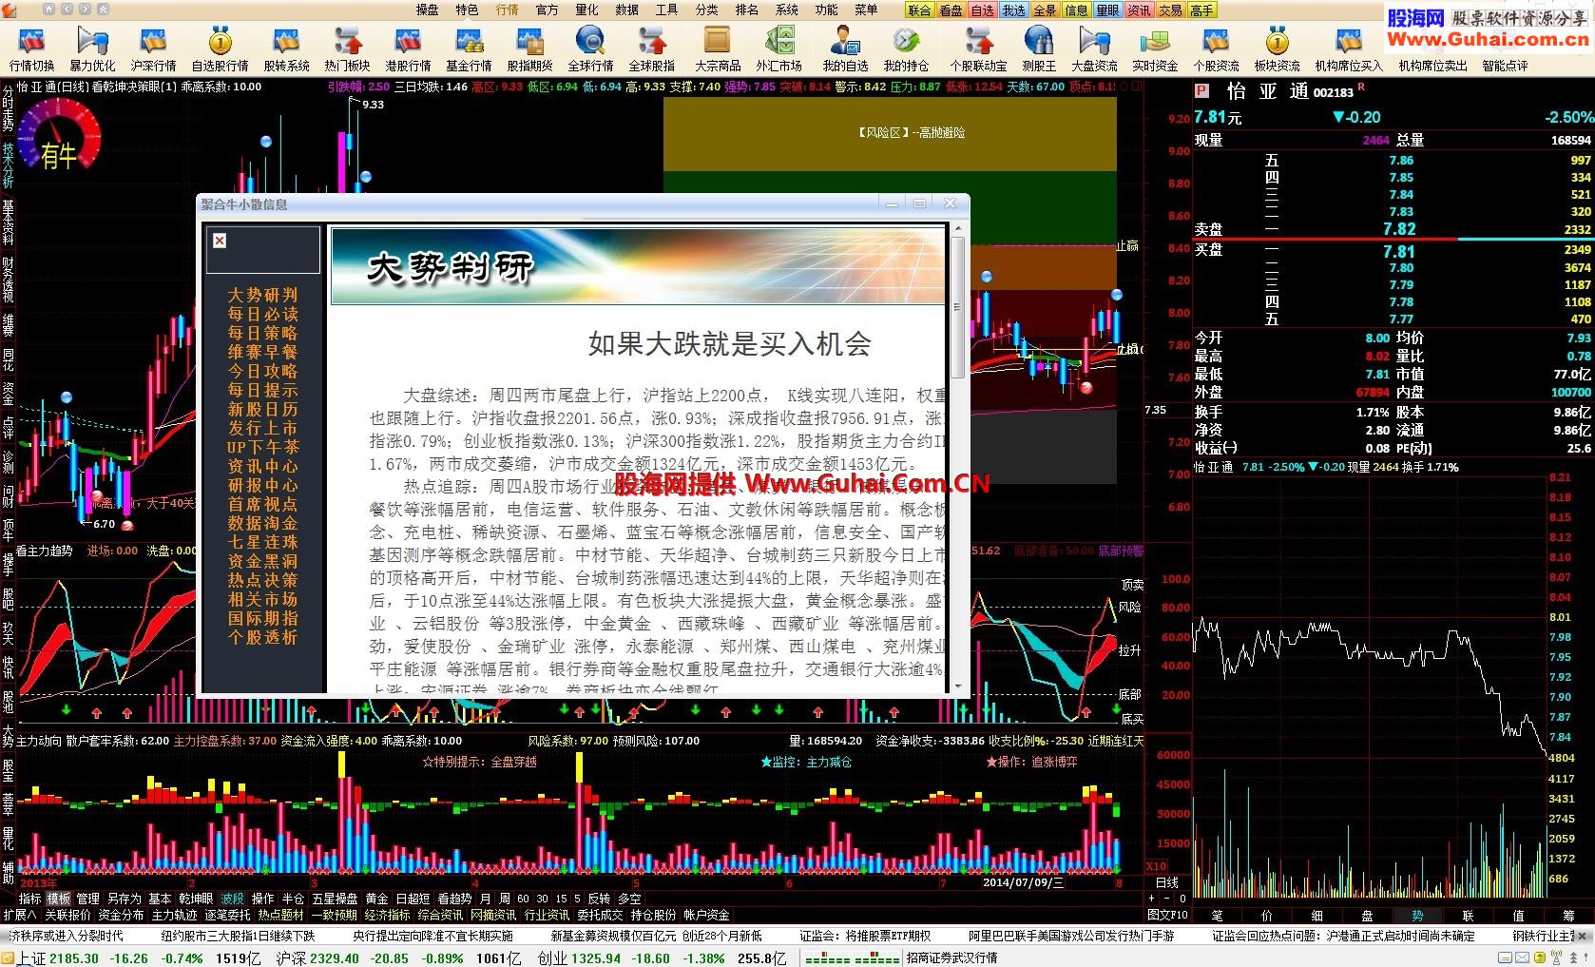Switch to the 联合 colored tab
The width and height of the screenshot is (1595, 967).
(x=920, y=10)
